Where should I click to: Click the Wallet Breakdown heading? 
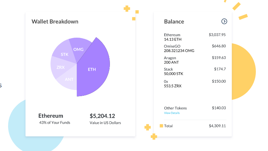[x=55, y=22]
